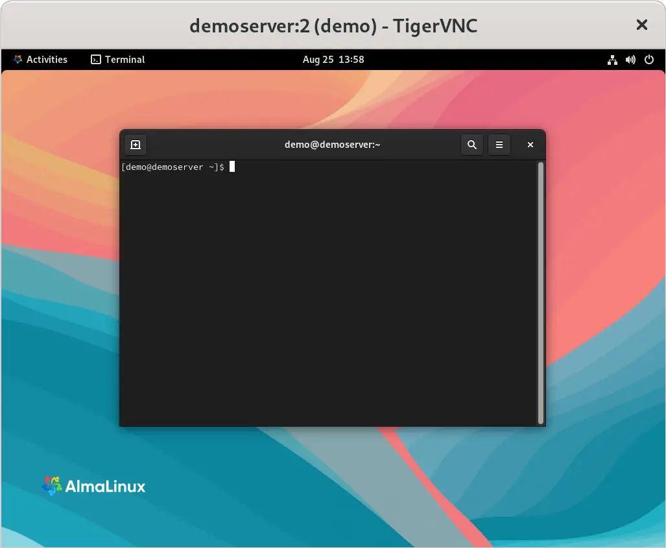The width and height of the screenshot is (666, 548).
Task: Close the TigerVNC viewer window
Action: (642, 25)
